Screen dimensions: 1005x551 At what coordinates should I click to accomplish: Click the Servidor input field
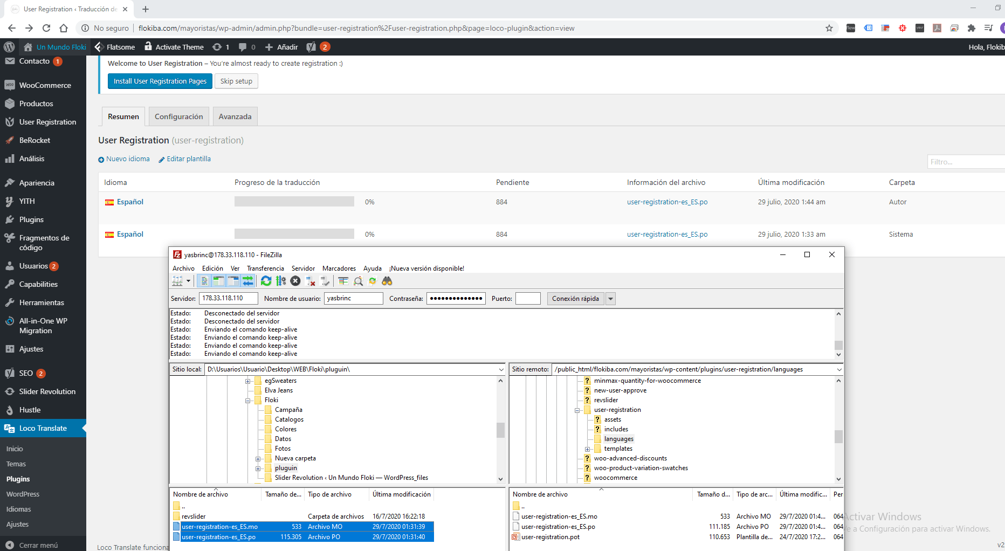coord(229,298)
